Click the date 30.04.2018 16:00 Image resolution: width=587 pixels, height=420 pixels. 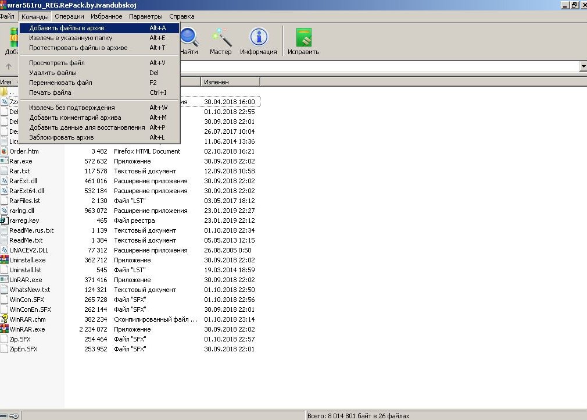[230, 102]
